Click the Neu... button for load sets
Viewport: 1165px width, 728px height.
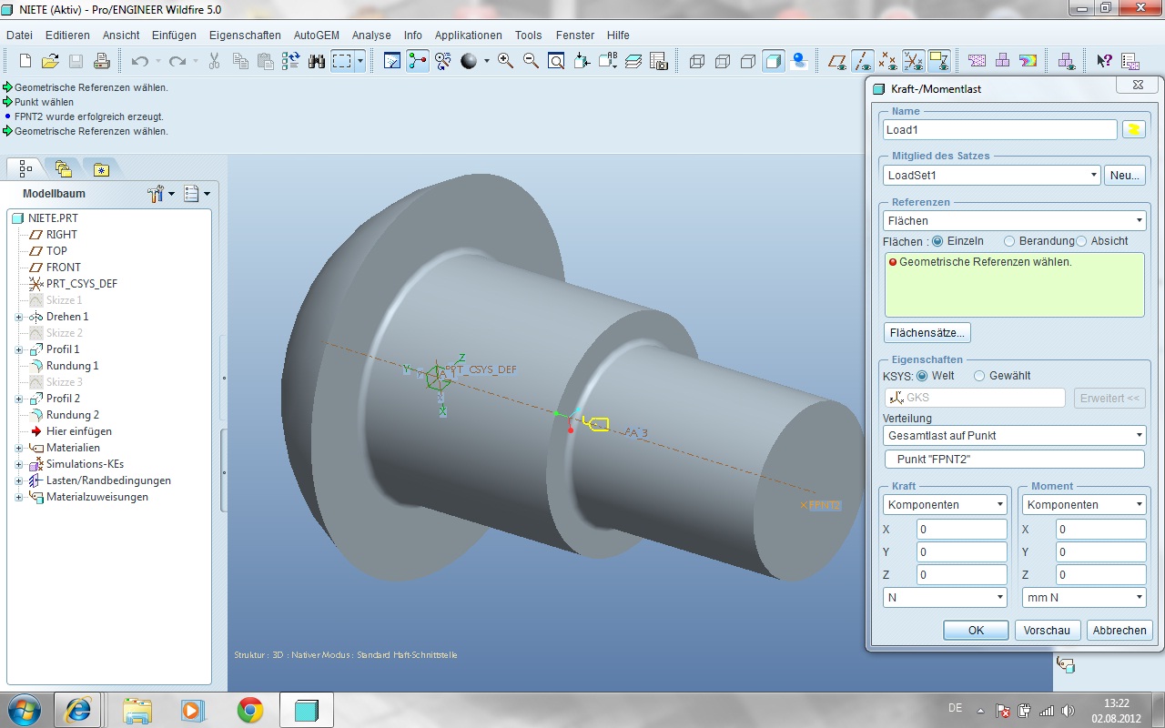click(1125, 176)
